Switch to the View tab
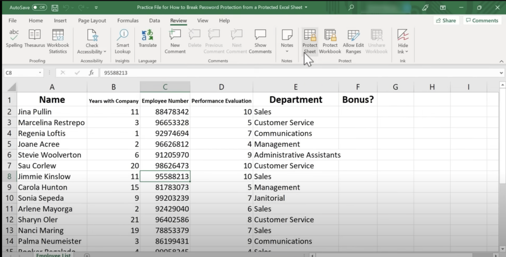The height and width of the screenshot is (257, 506). tap(203, 20)
